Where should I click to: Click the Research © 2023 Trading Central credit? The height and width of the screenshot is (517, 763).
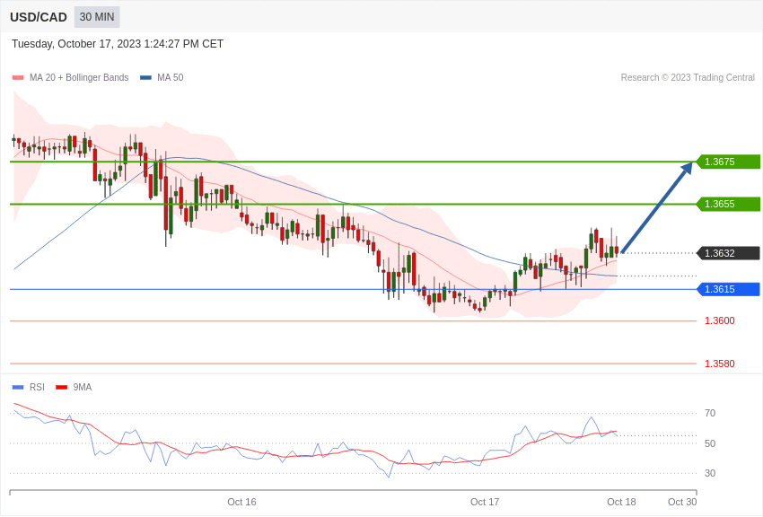tap(688, 77)
